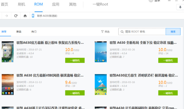Open the hamburger menu in title bar
This screenshot has width=184, height=109.
(169, 1)
